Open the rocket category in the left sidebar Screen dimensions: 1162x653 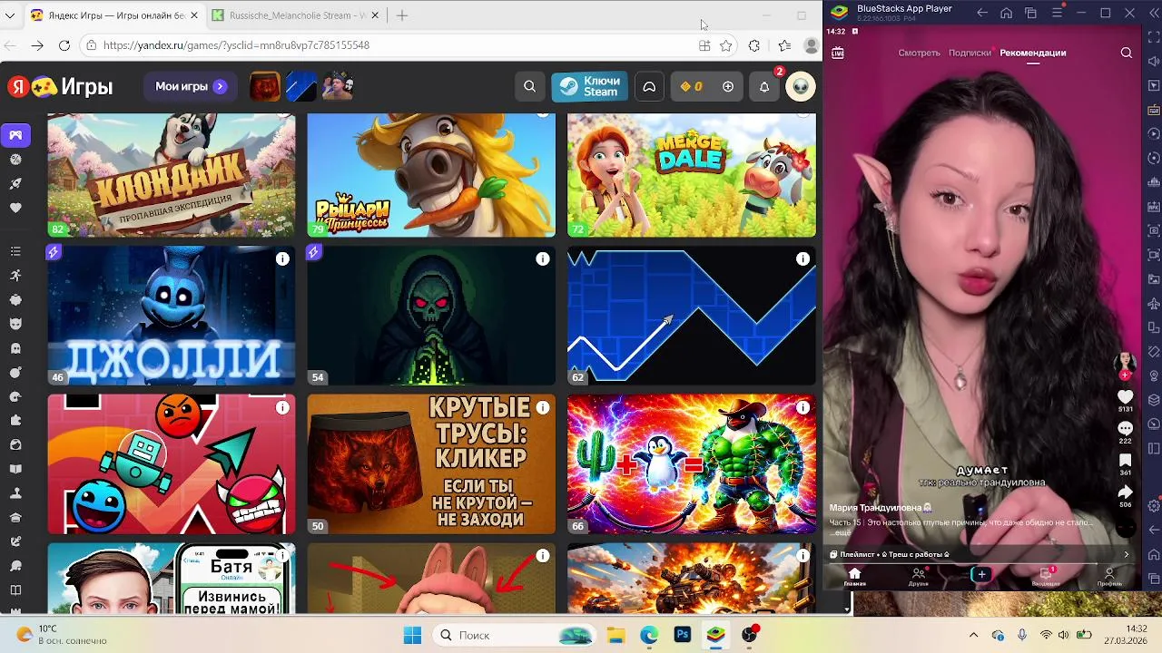pyautogui.click(x=15, y=184)
